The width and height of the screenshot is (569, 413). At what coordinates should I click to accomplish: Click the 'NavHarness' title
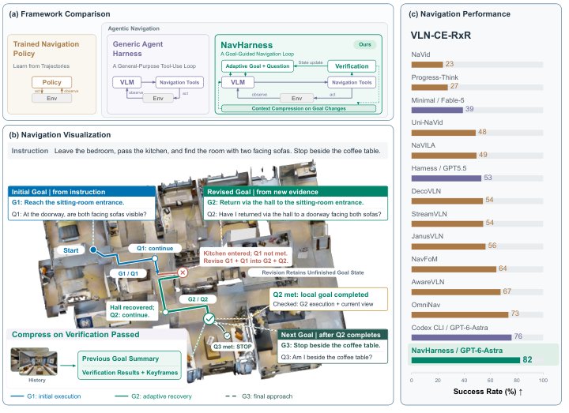[247, 45]
